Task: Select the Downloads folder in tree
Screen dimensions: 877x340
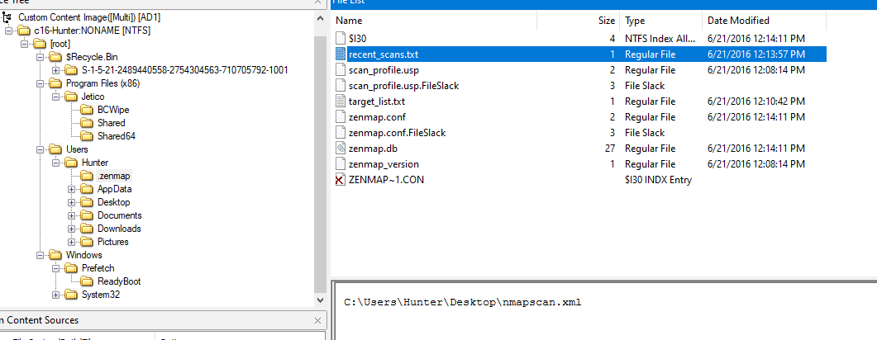Action: (119, 229)
